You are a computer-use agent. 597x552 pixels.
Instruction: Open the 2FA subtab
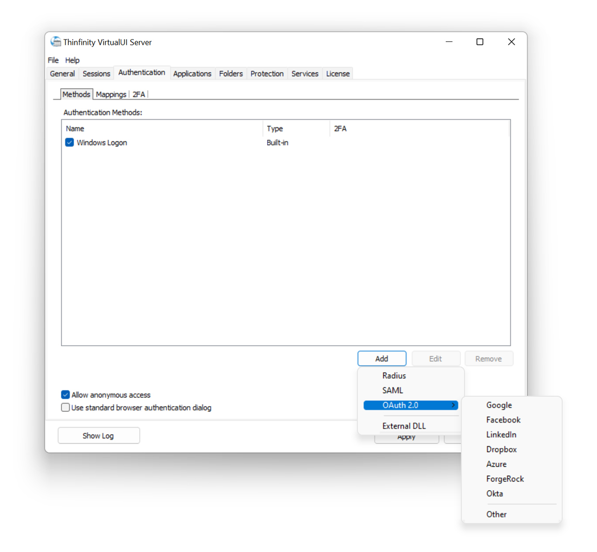coord(139,94)
